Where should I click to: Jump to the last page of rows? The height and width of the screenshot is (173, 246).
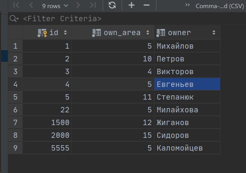click(92, 5)
